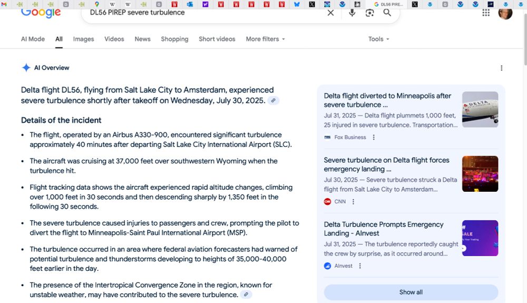
Task: Open source link icon after July 30, 2025
Action: point(273,101)
